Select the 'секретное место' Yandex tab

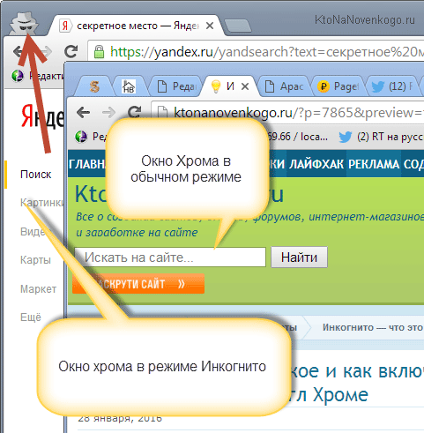137,26
